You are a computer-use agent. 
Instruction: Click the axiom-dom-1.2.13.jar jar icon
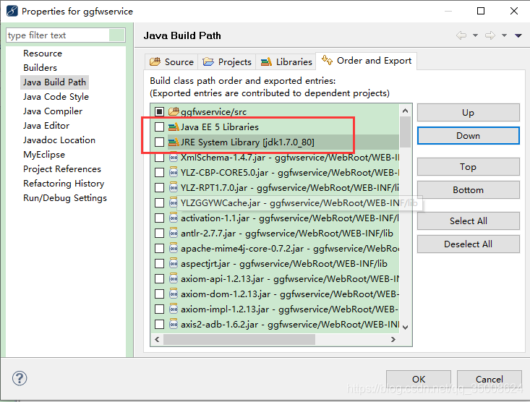tap(174, 294)
